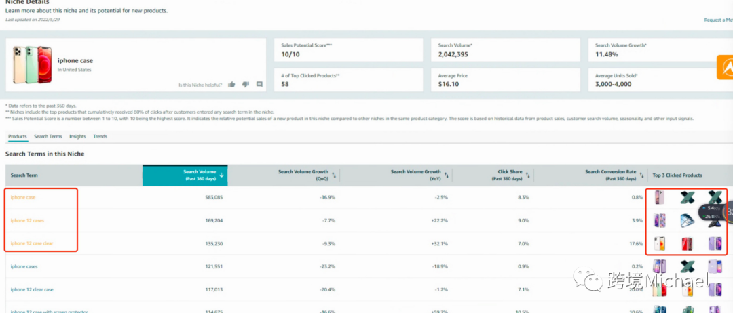Viewport: 733px width, 313px height.
Task: Click the Request a Metric link
Action: point(719,20)
